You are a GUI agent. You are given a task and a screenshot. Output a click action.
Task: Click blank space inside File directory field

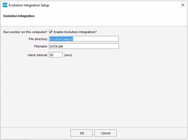[x=96, y=39]
